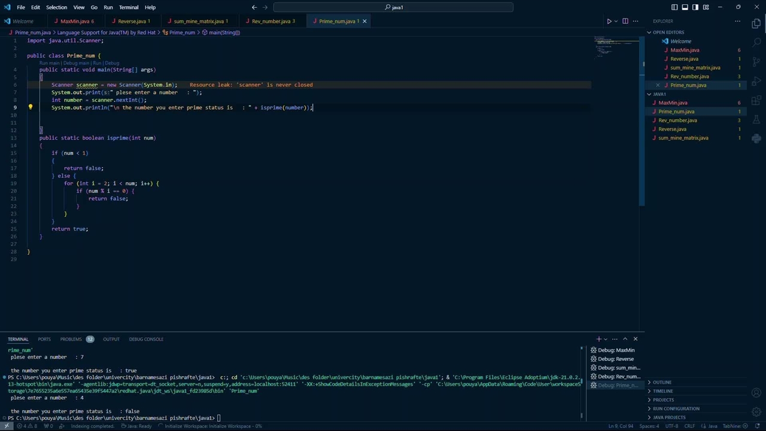
Task: Toggle the bottom panel layout button
Action: point(685,7)
